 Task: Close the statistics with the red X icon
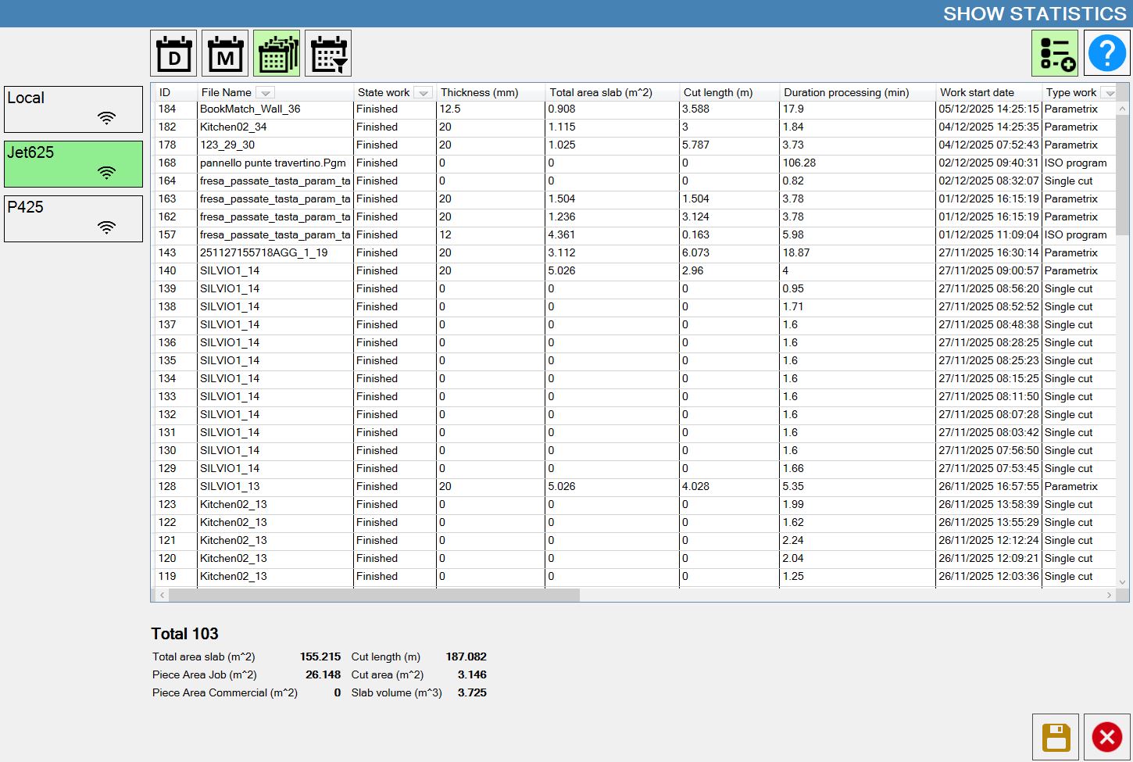(1107, 737)
